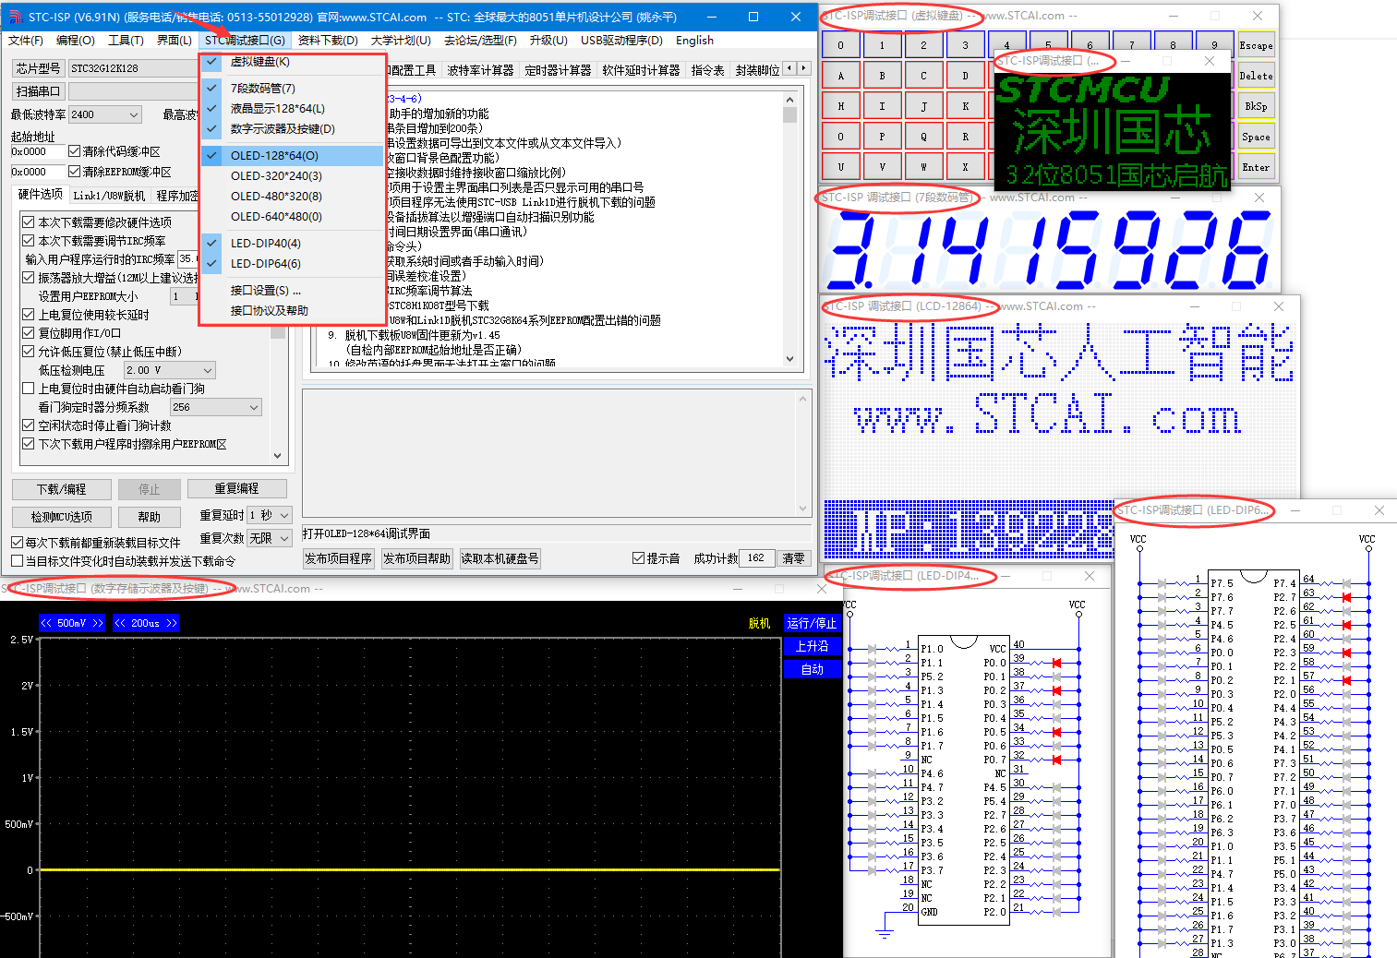Decrease oscilloscope time base with << beside 200us
The image size is (1397, 958).
click(120, 623)
